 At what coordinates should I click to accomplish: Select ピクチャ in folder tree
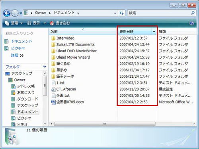click(24, 118)
